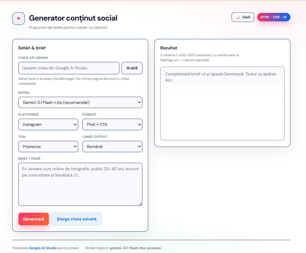306x253 pixels.
Task: Expand the Platformă dropdown showing Instagram
Action: coord(48,124)
